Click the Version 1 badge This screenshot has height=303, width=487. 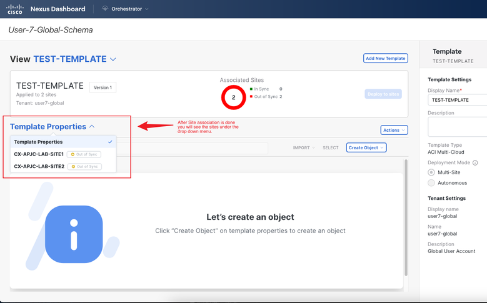(103, 87)
